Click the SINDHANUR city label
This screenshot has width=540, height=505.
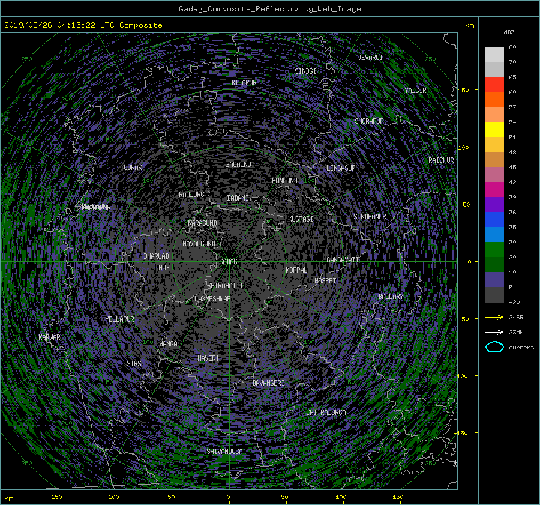pyautogui.click(x=370, y=217)
